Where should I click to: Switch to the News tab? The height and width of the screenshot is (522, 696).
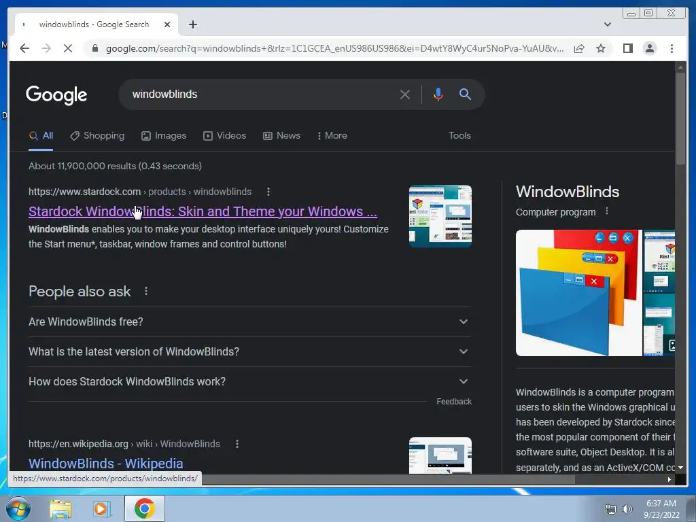(281, 136)
